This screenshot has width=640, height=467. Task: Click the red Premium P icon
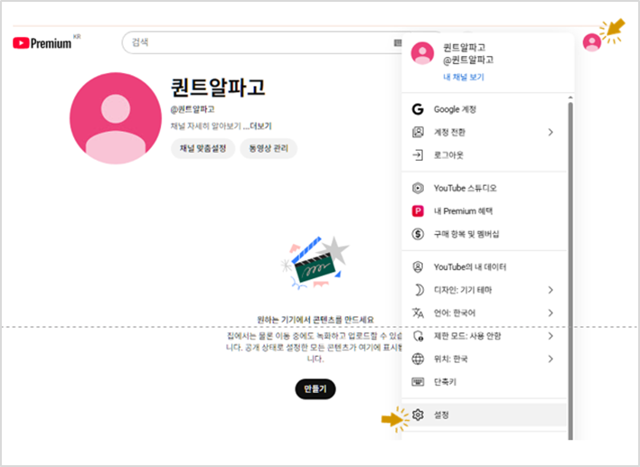click(418, 210)
